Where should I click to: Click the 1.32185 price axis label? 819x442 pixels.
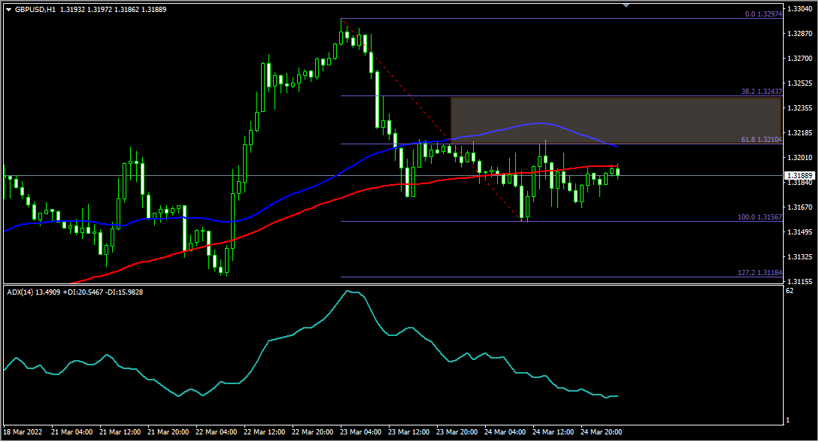[x=799, y=132]
